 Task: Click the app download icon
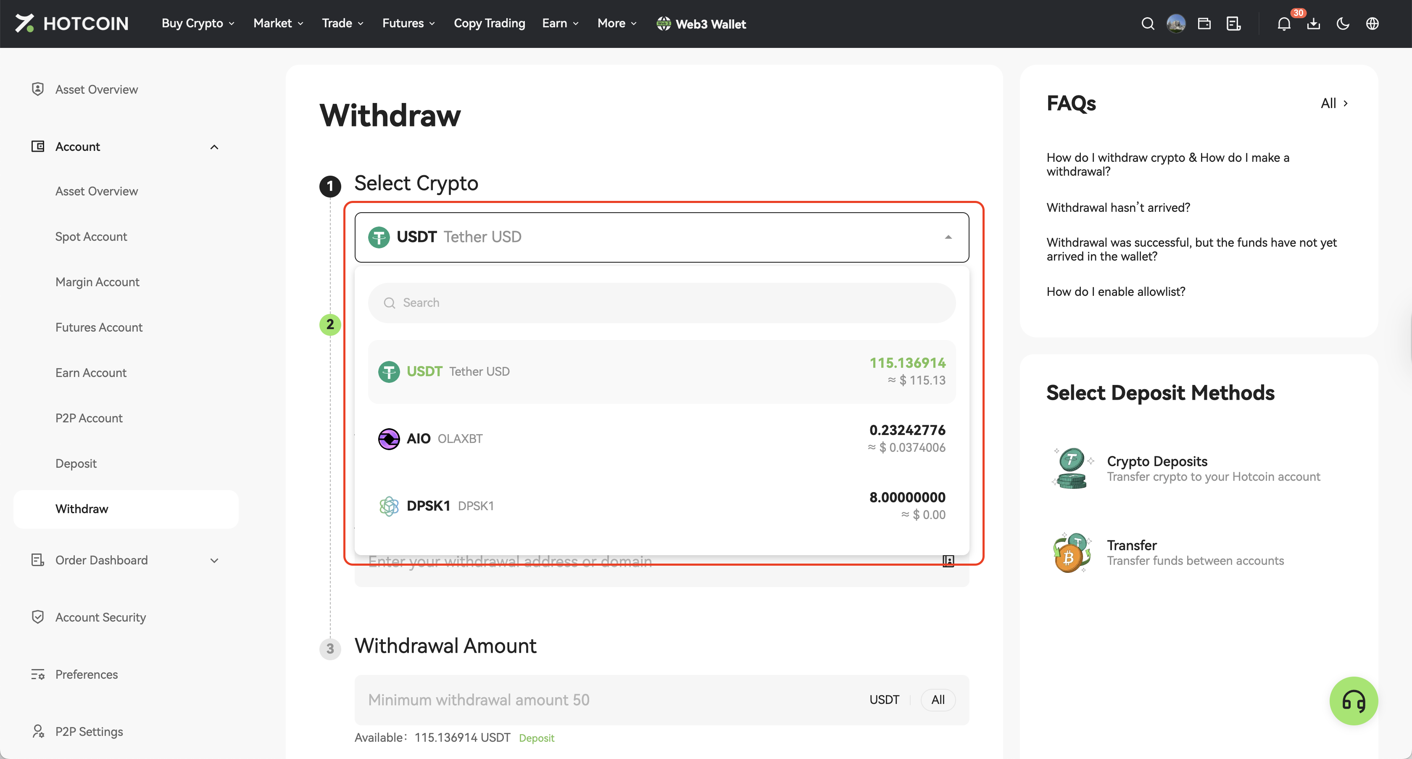click(x=1313, y=24)
